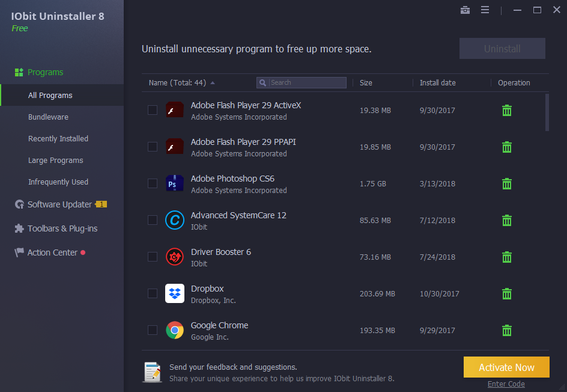567x392 pixels.
Task: Click the vertical scrollbar of program list
Action: tap(547, 112)
